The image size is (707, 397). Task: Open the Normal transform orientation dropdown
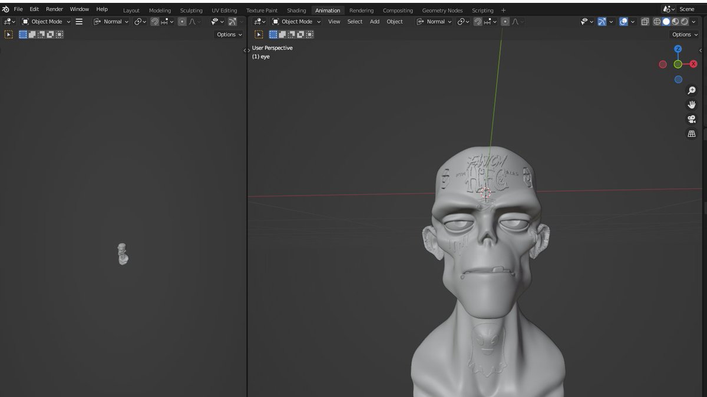point(434,21)
